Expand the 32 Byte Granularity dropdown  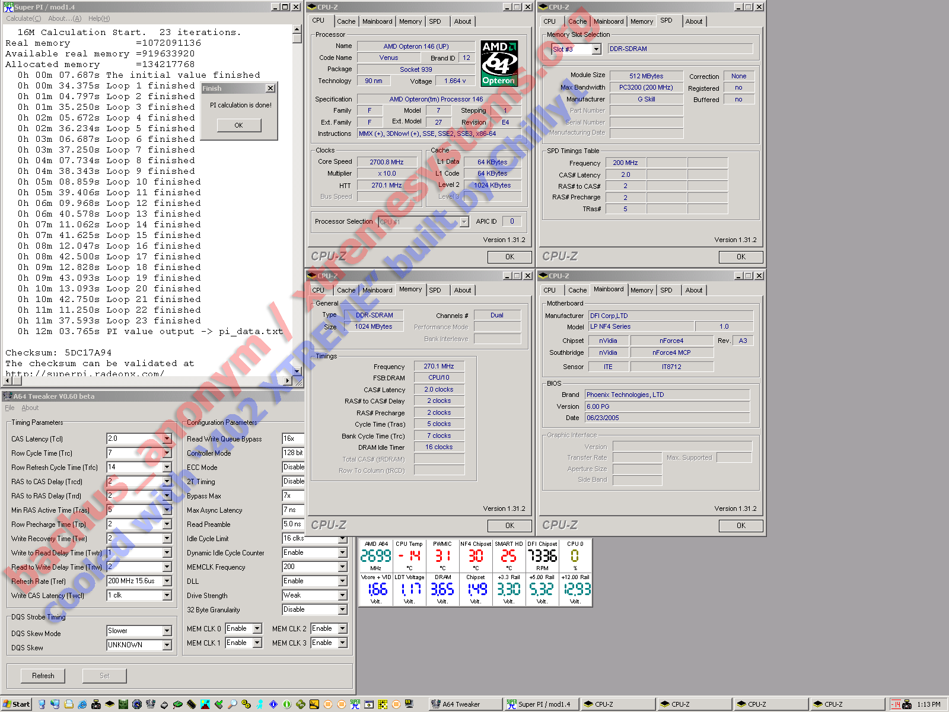pos(343,609)
